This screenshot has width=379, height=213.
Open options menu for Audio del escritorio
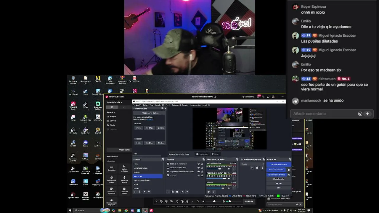(234, 169)
